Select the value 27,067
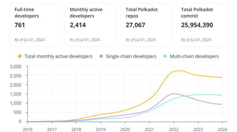 [135, 25]
